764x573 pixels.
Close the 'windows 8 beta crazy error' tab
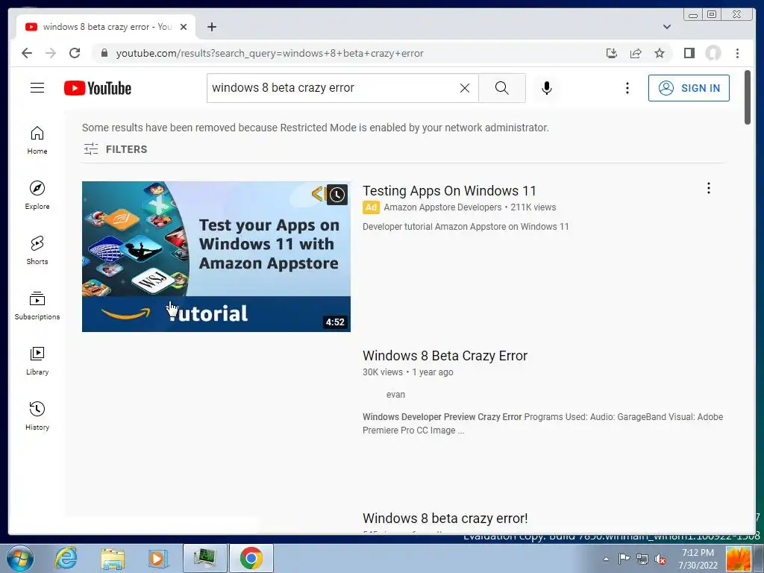point(184,27)
